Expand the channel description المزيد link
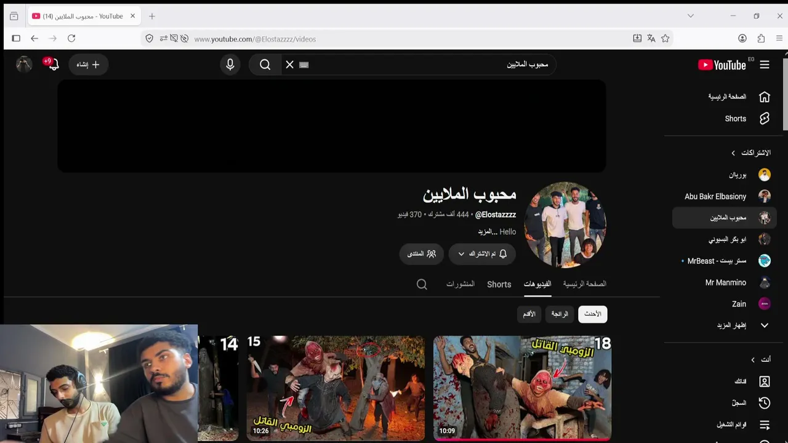Image resolution: width=788 pixels, height=443 pixels. [487, 232]
